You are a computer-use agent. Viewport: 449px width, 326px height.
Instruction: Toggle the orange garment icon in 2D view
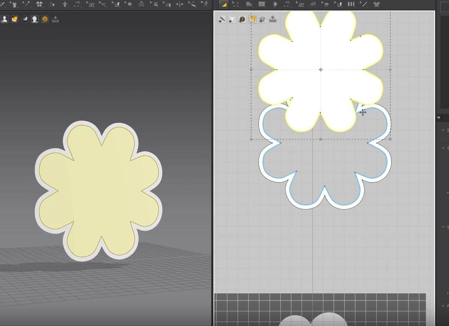[252, 19]
